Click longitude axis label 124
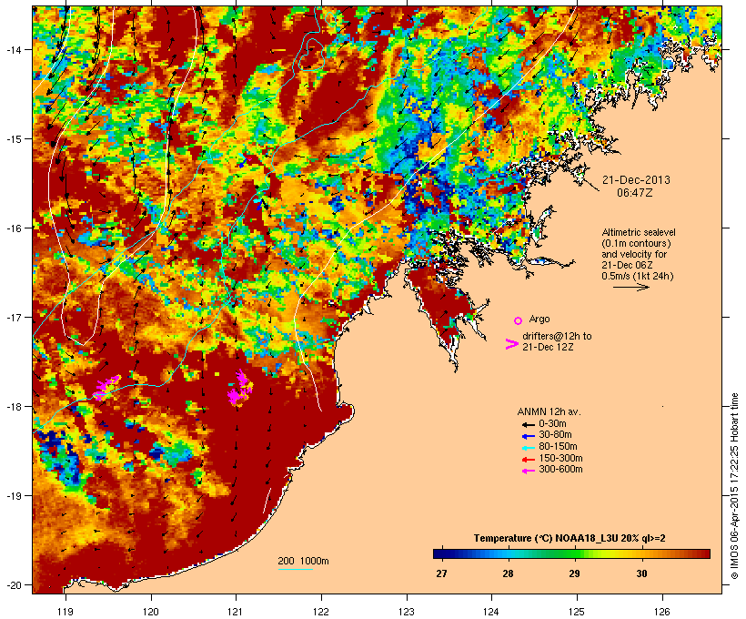This screenshot has height=619, width=746. (491, 612)
